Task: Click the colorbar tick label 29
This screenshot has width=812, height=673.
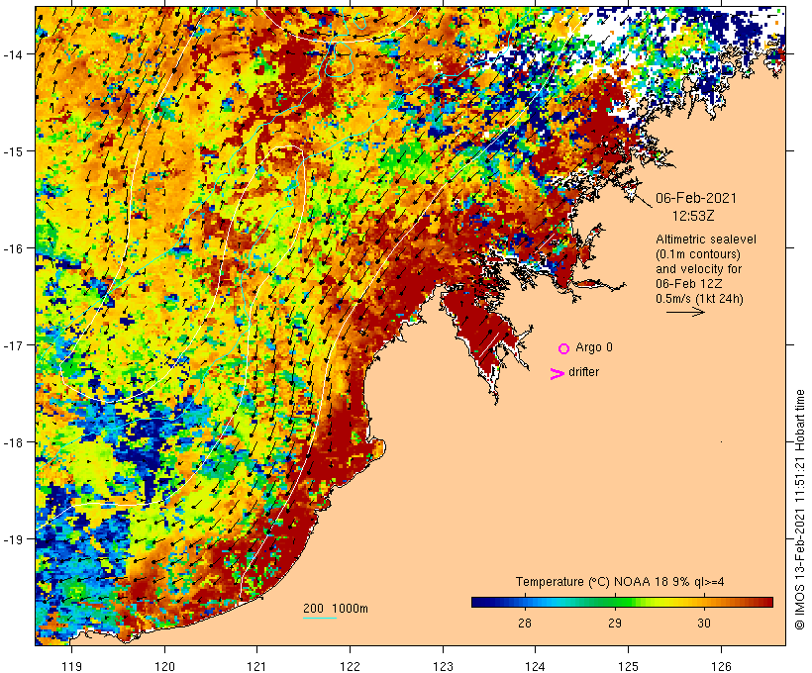Action: 615,623
